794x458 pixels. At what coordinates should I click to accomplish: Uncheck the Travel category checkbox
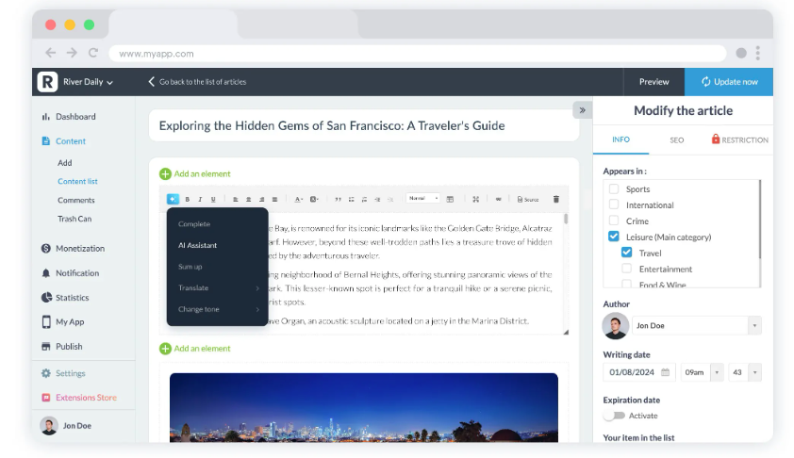[626, 253]
